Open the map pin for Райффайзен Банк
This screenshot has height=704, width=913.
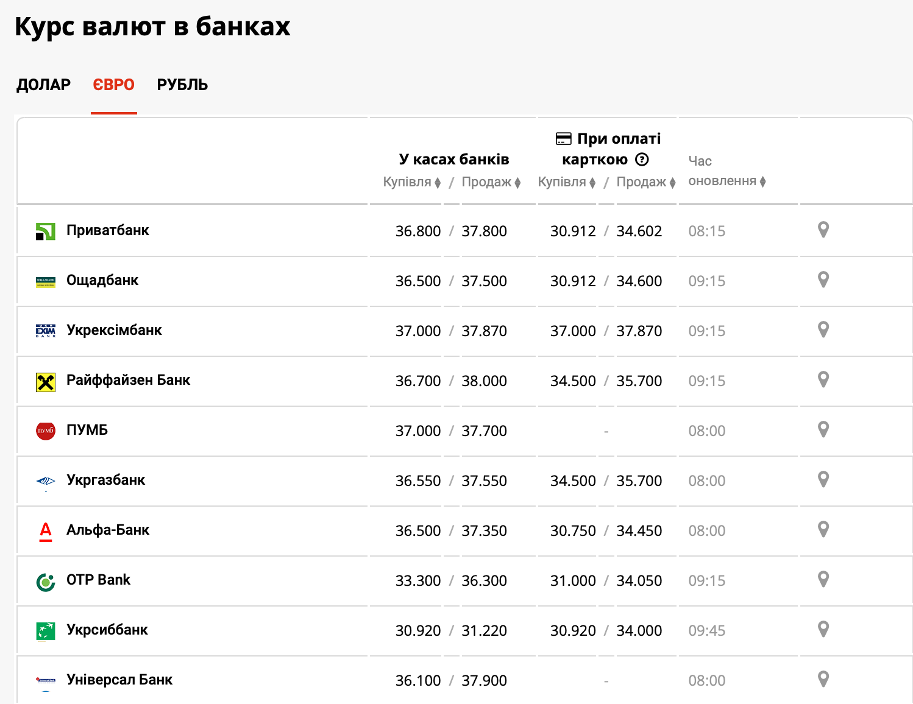click(x=823, y=380)
